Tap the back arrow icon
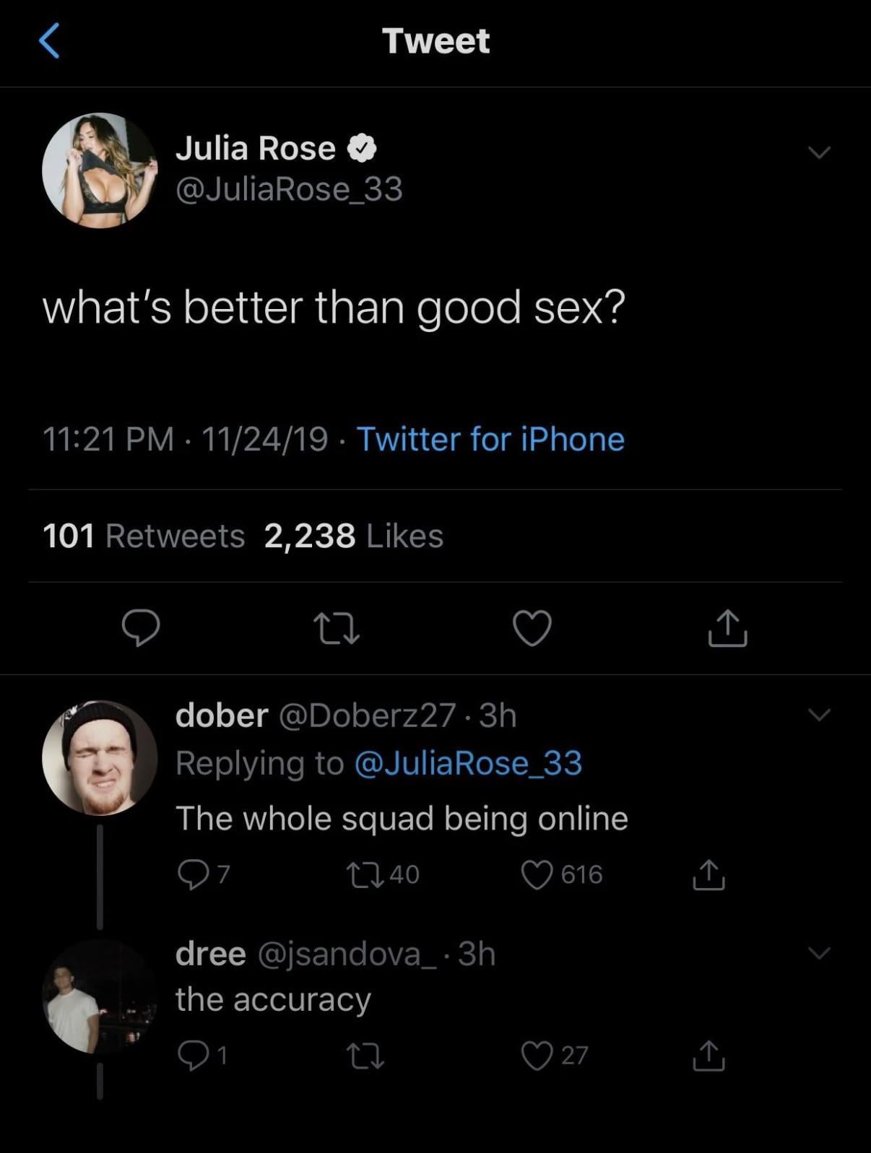The width and height of the screenshot is (871, 1153). (x=48, y=40)
